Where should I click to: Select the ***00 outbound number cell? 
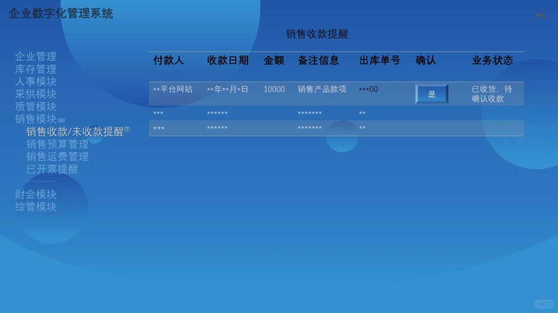click(x=368, y=90)
